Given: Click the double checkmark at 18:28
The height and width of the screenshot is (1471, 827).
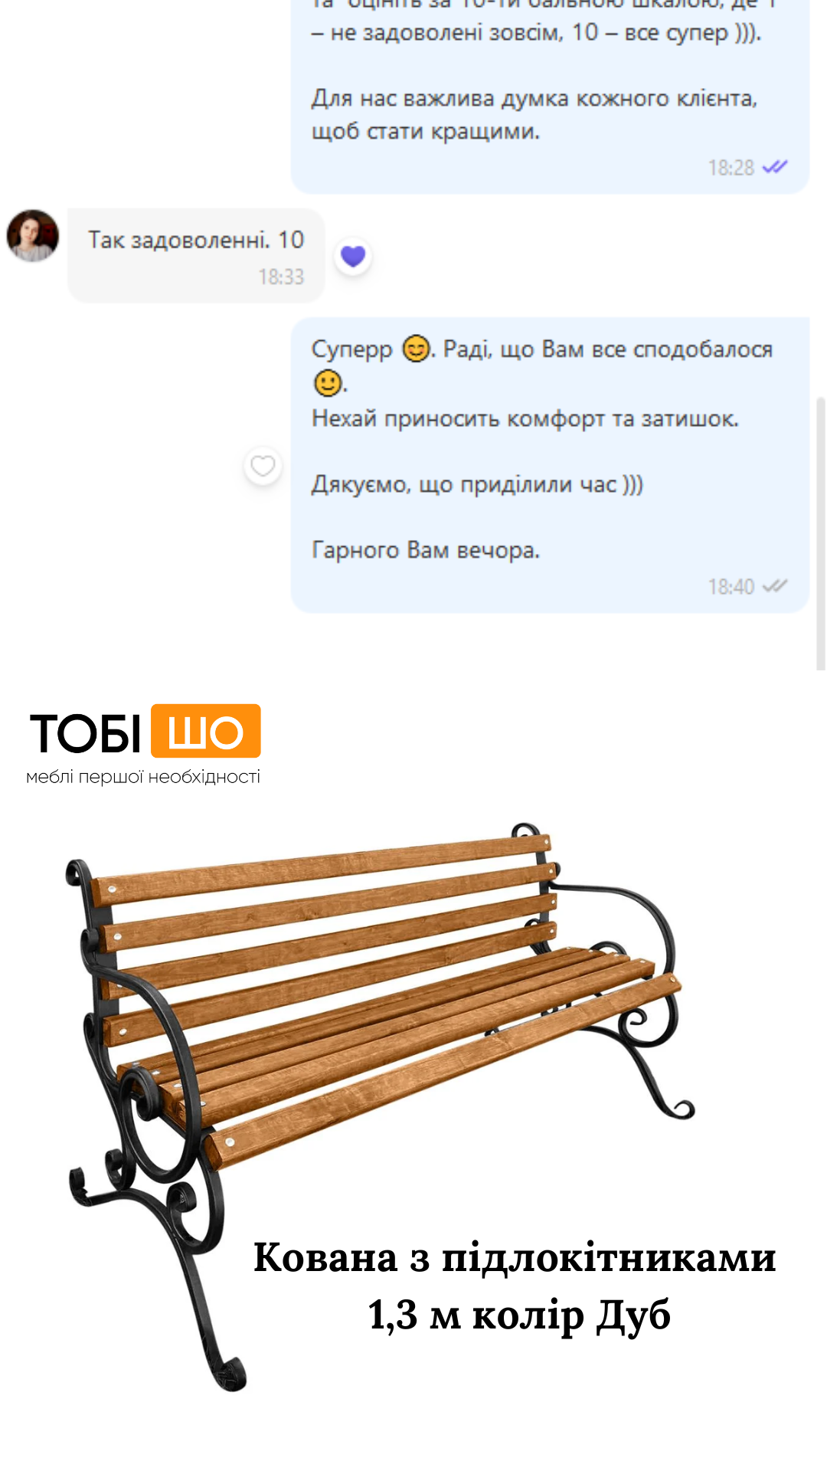Looking at the screenshot, I should pyautogui.click(x=775, y=167).
